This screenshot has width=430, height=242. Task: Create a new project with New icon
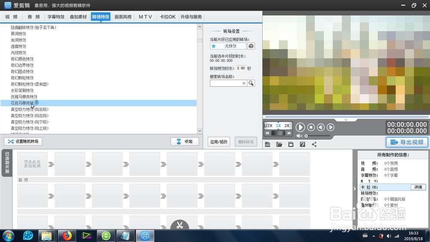[267, 144]
